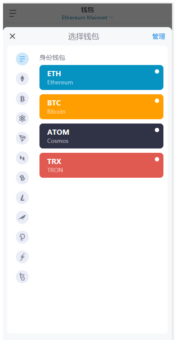Click the 管理 link
The image size is (175, 340).
click(159, 37)
